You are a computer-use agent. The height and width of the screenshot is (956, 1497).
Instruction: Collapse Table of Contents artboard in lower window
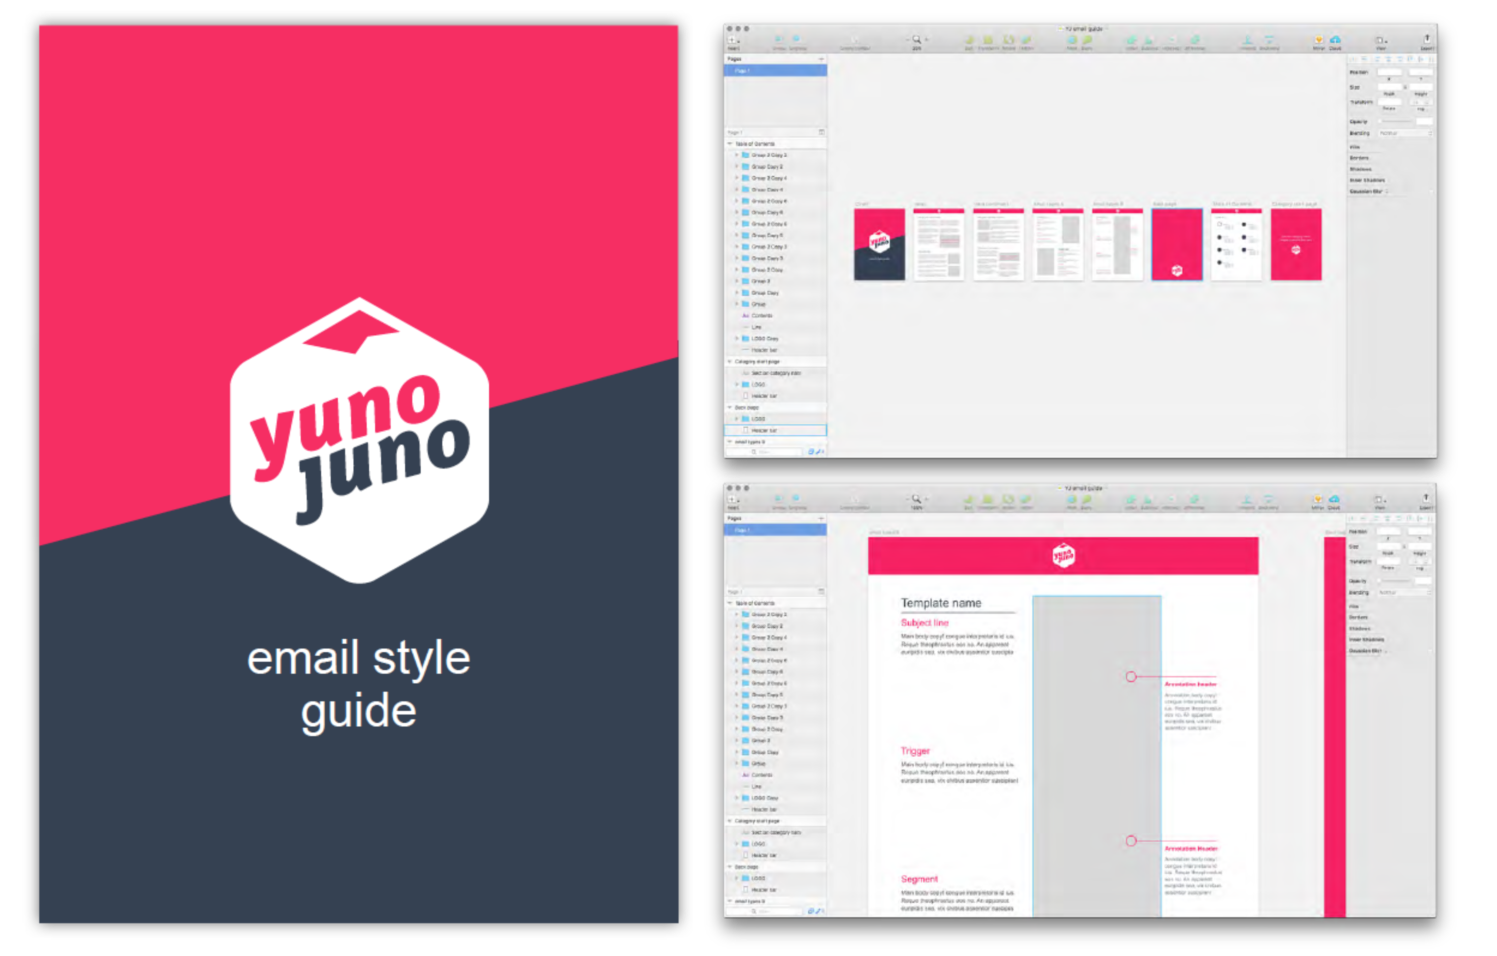pos(730,604)
